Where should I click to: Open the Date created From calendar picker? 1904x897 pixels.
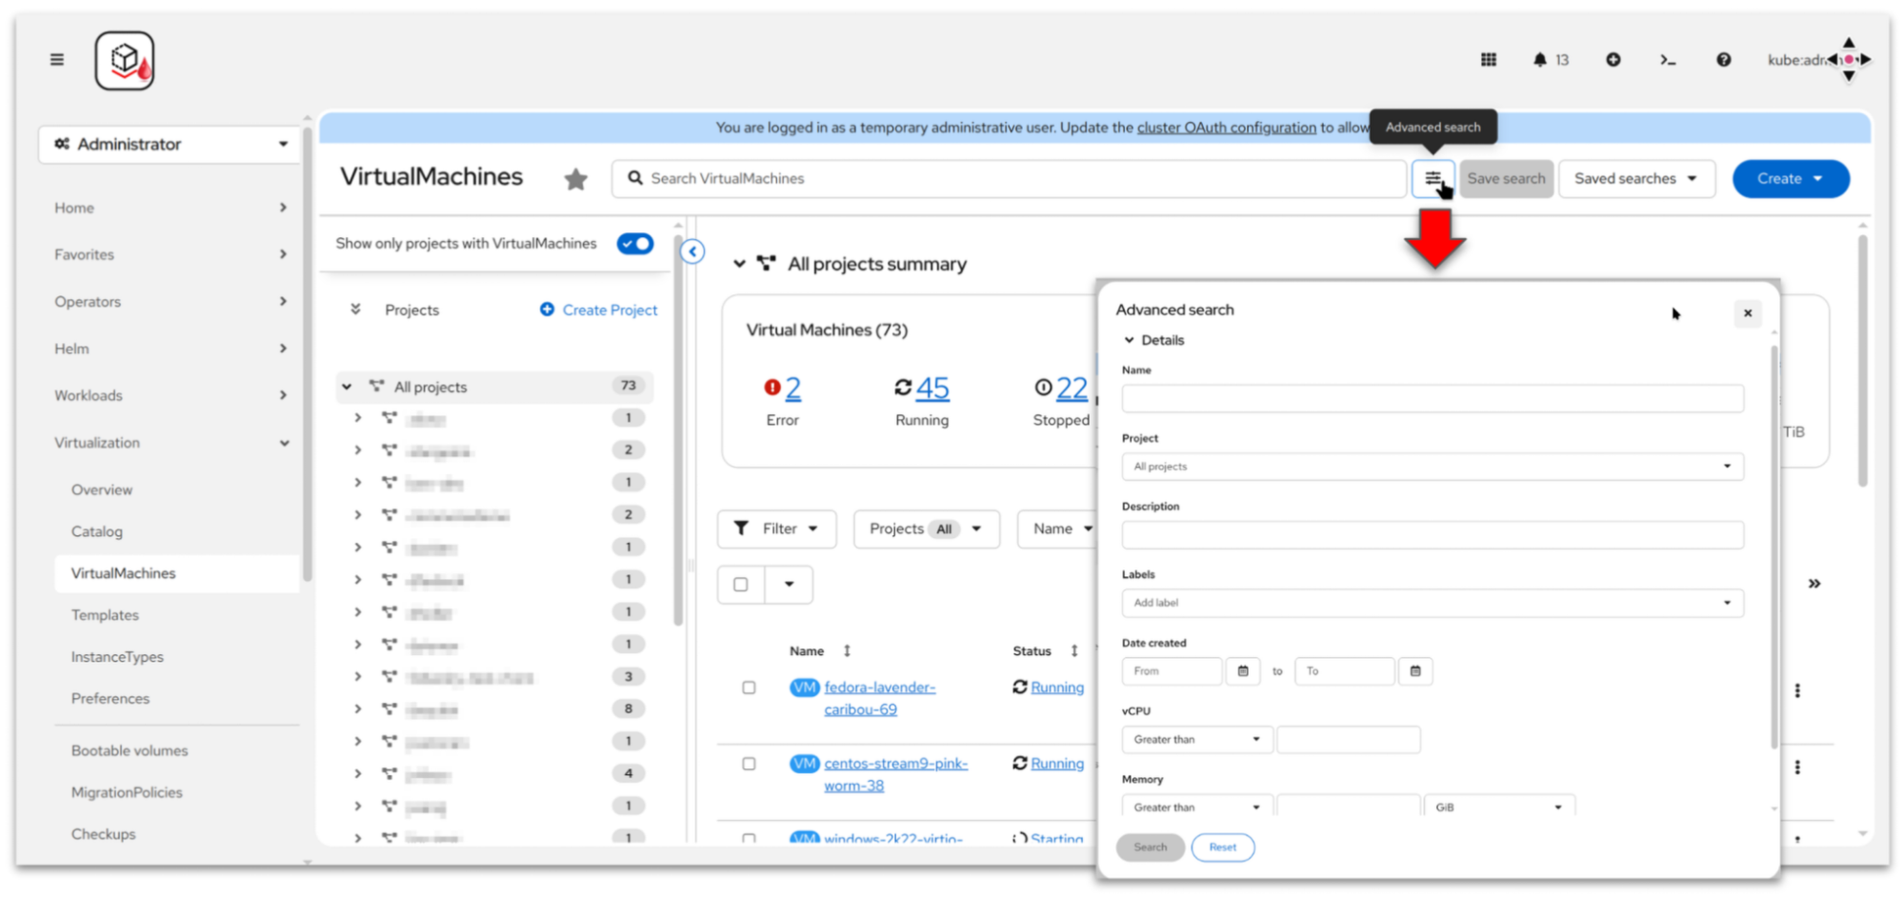pyautogui.click(x=1242, y=671)
